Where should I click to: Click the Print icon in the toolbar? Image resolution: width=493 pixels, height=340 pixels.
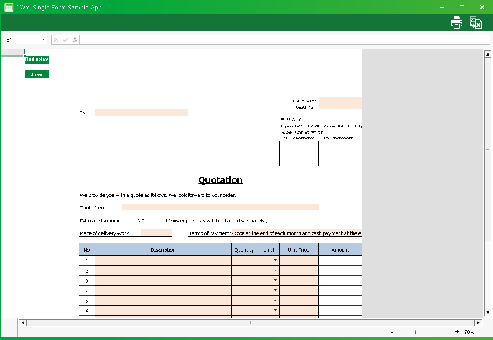point(457,22)
